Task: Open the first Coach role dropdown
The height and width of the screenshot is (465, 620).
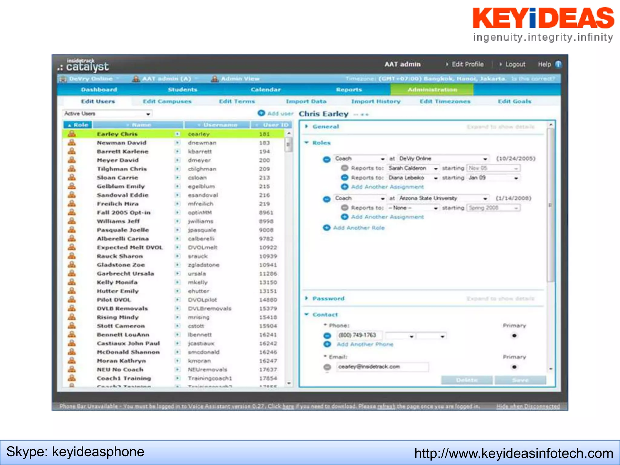Action: [x=360, y=158]
